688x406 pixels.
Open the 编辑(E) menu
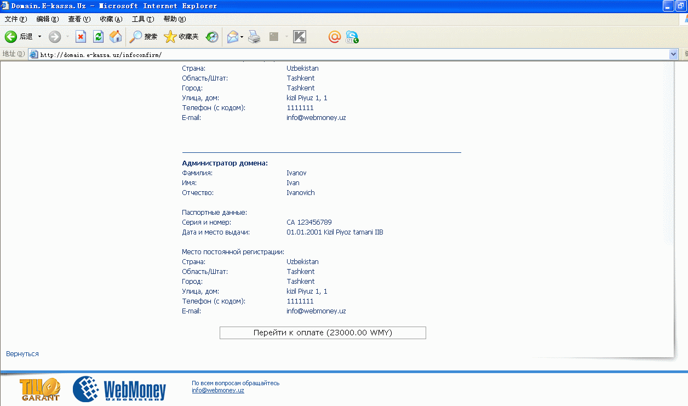(x=48, y=19)
